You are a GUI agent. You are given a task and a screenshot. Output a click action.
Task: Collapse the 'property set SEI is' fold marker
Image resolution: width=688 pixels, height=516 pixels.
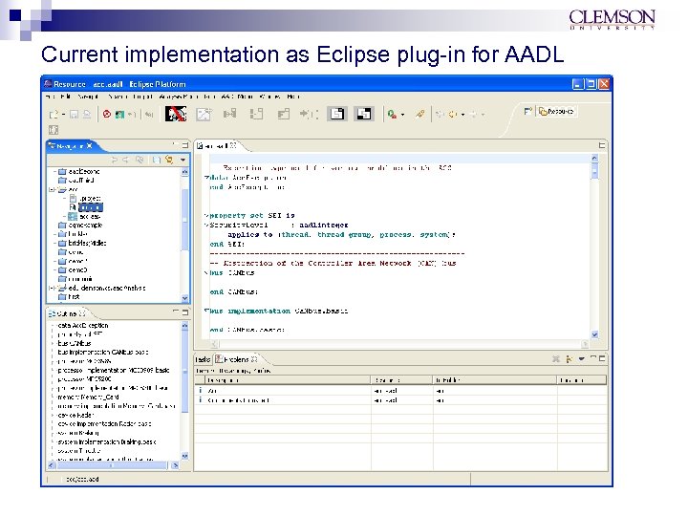pos(206,215)
